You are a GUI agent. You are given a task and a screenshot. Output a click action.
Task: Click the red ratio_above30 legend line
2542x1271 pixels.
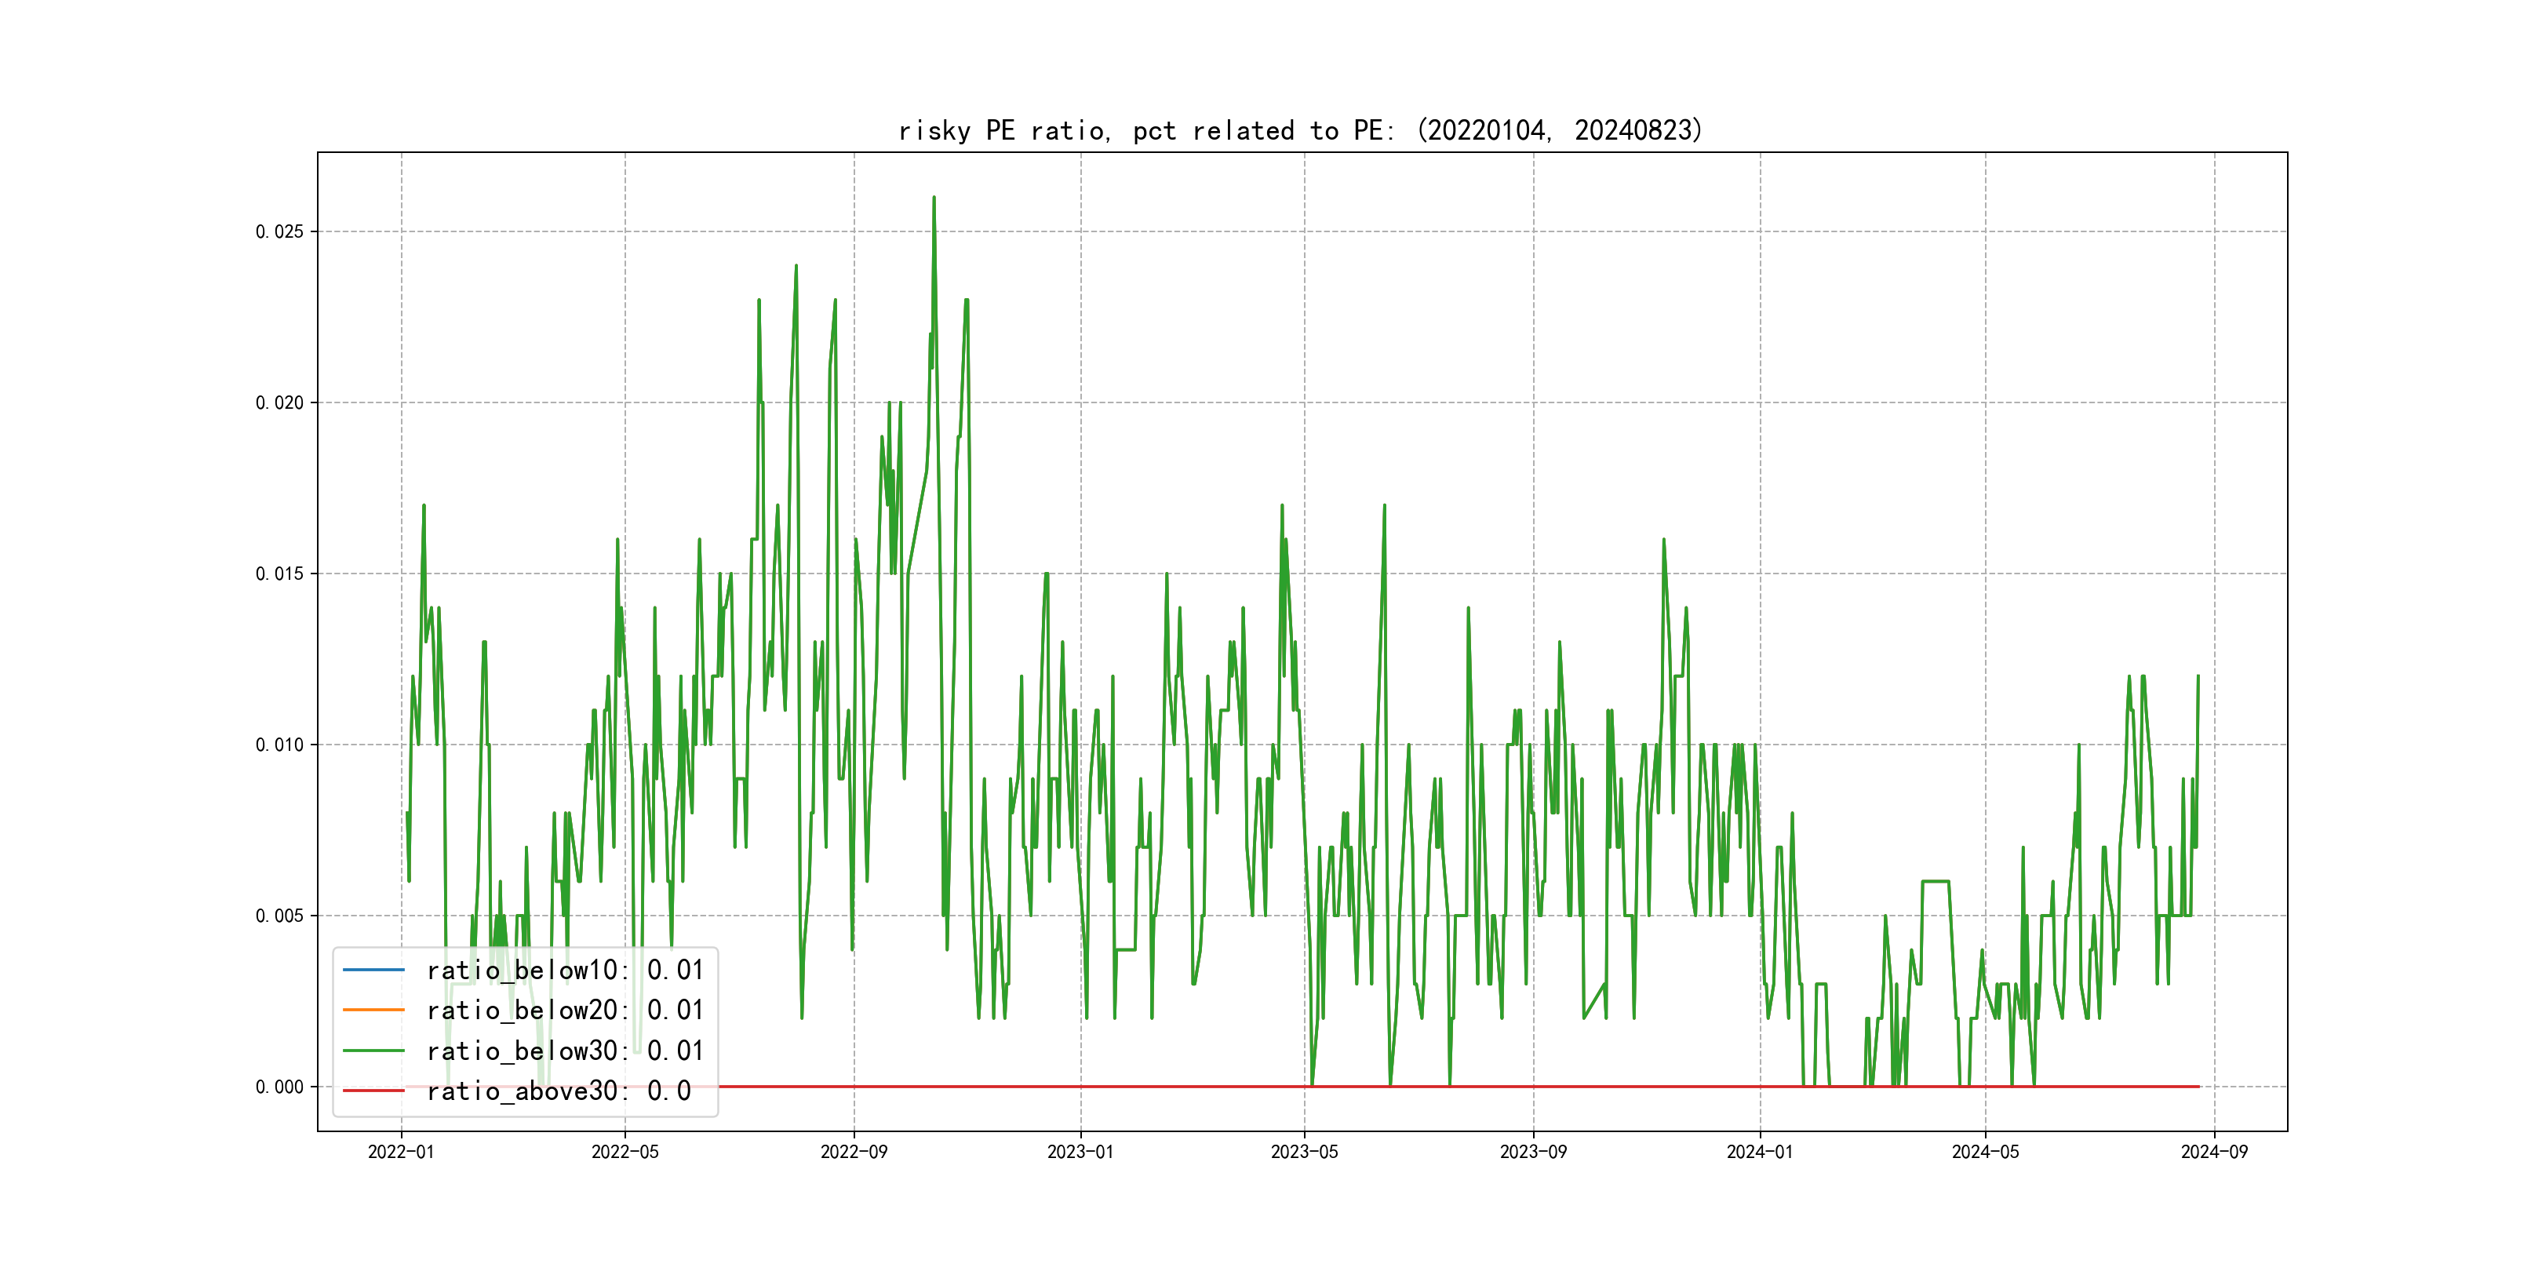[x=373, y=1091]
